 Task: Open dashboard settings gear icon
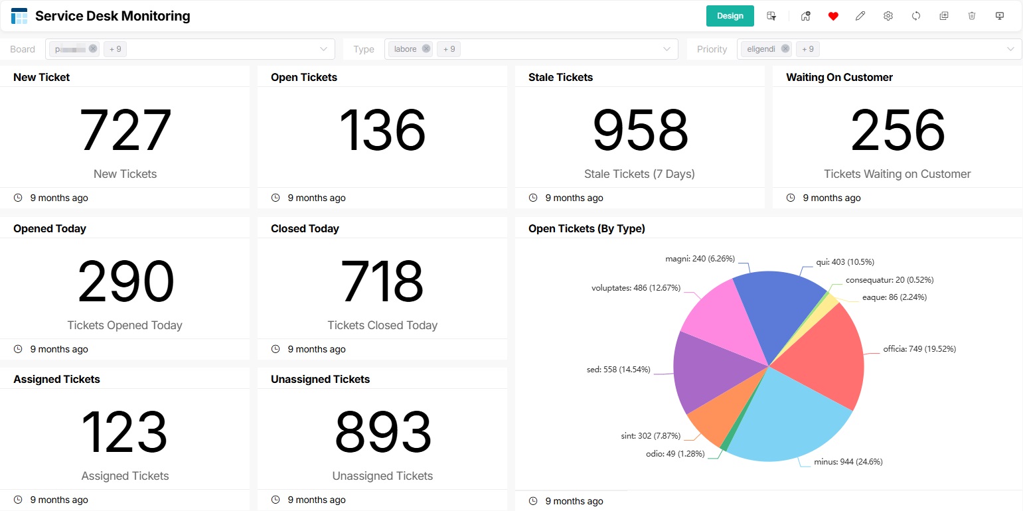click(x=888, y=16)
